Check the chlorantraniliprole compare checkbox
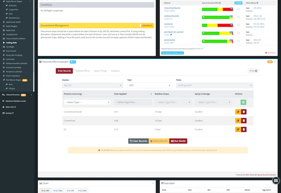281x193 pixels. click(x=238, y=9)
